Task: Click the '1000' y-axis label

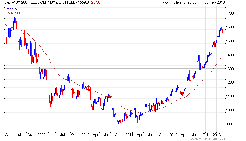Action: pos(230,110)
